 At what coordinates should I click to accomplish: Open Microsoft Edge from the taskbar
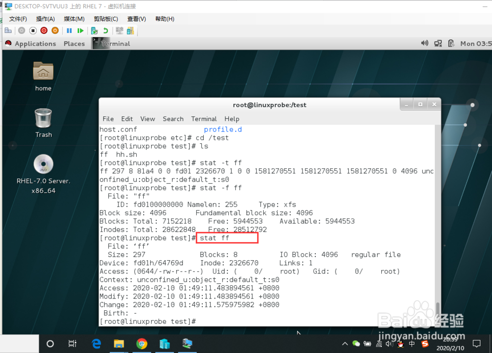point(96,344)
